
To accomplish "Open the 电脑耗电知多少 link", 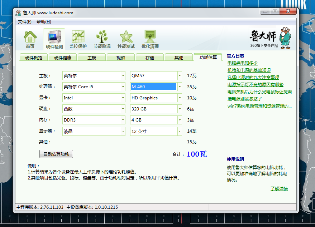I will pos(243,63).
